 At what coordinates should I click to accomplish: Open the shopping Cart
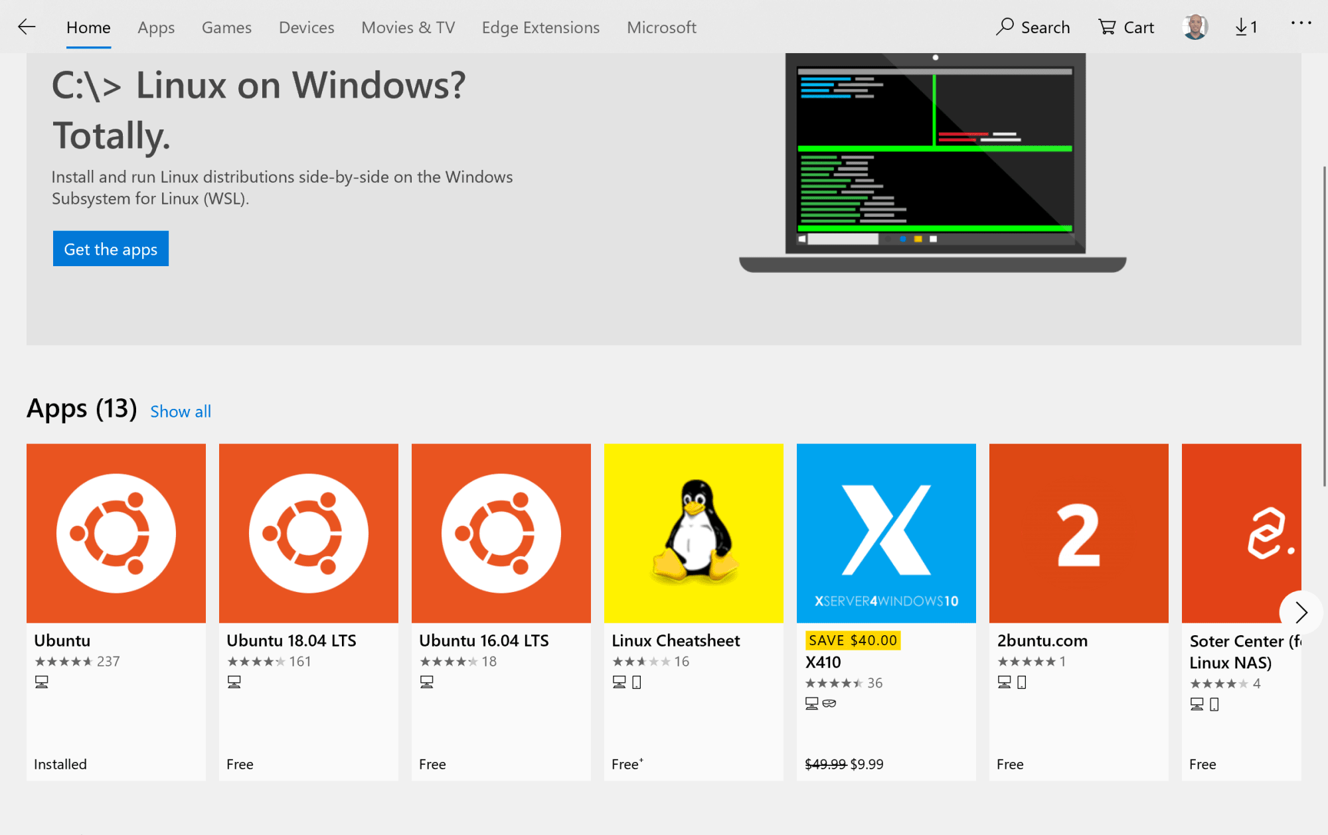1126,27
